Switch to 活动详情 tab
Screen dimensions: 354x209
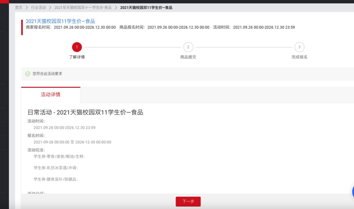[x=51, y=94]
